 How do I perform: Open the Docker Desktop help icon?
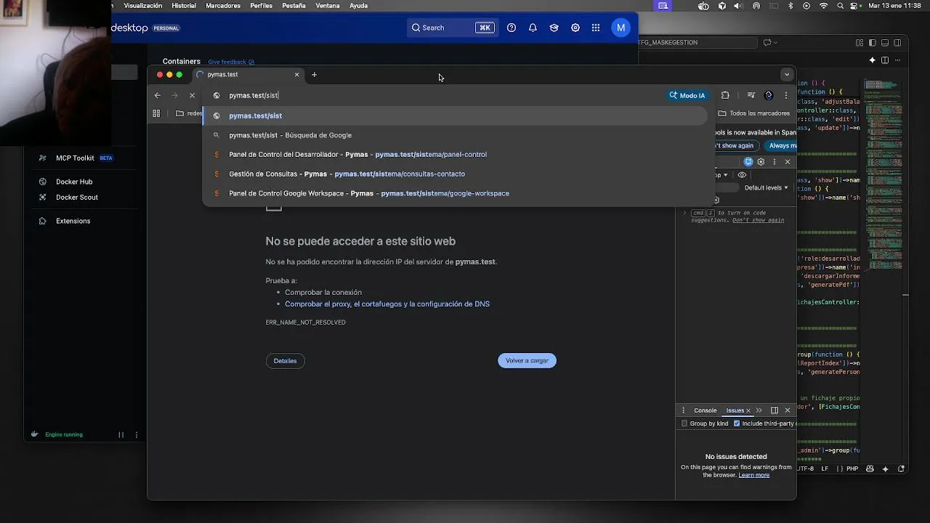[511, 28]
